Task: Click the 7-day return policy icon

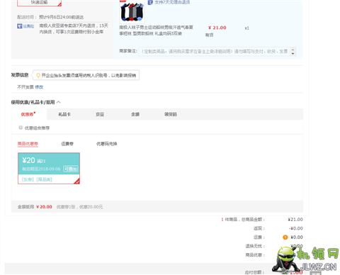Action: coord(150,2)
